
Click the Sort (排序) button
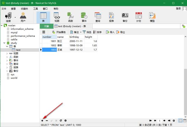click(x=97, y=32)
